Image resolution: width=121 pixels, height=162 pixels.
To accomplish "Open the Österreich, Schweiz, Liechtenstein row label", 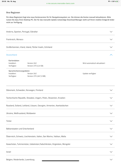I will [36, 136].
